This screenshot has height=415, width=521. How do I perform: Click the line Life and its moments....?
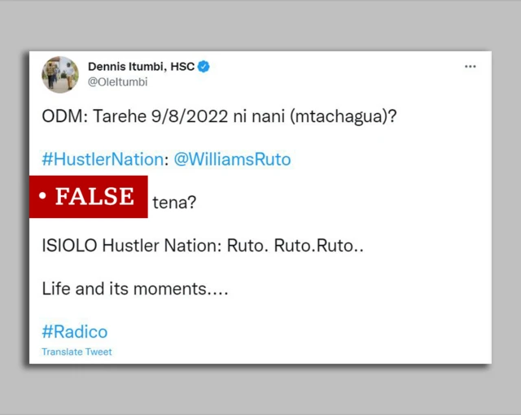pos(135,289)
